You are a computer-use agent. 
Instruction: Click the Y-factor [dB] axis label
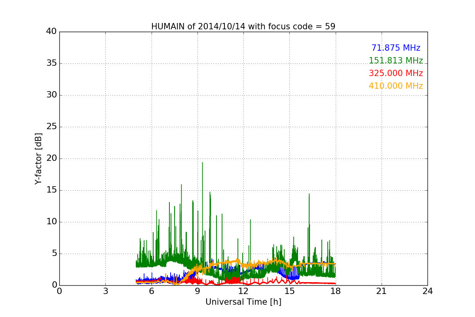click(x=38, y=158)
